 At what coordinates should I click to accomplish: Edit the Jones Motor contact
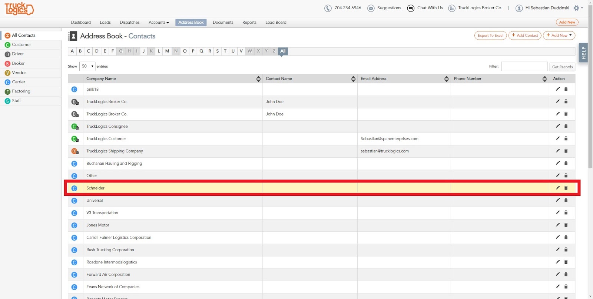click(557, 225)
